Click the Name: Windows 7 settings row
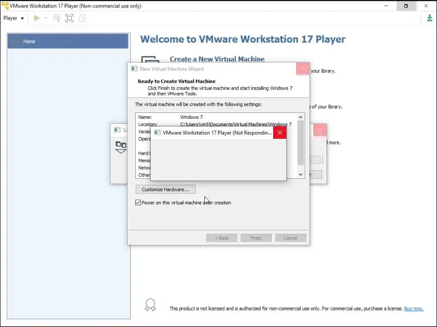This screenshot has width=437, height=327. coord(216,117)
